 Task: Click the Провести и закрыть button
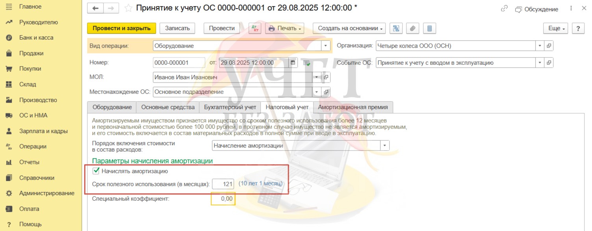[x=121, y=28]
